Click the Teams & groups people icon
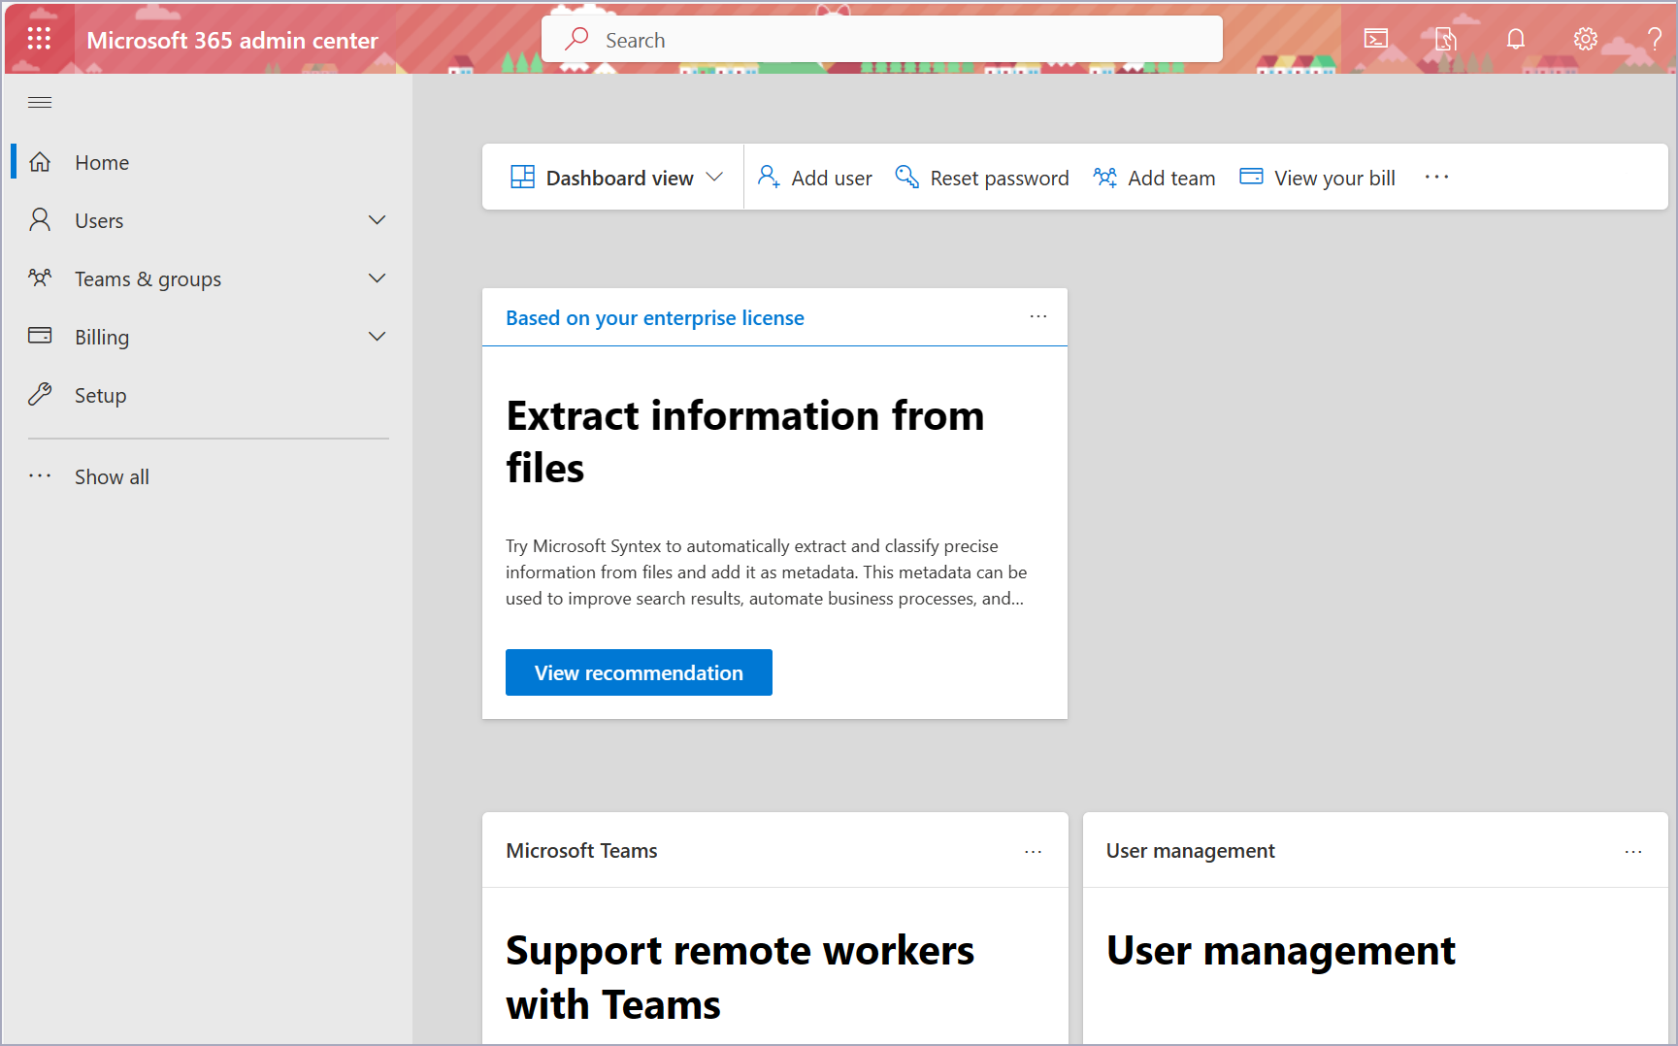 40,278
